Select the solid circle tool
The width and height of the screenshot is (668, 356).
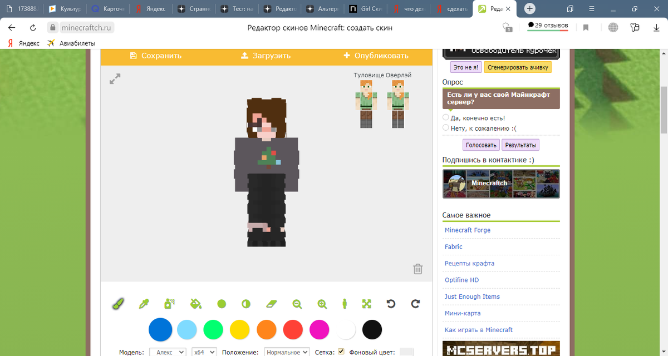[x=222, y=304]
